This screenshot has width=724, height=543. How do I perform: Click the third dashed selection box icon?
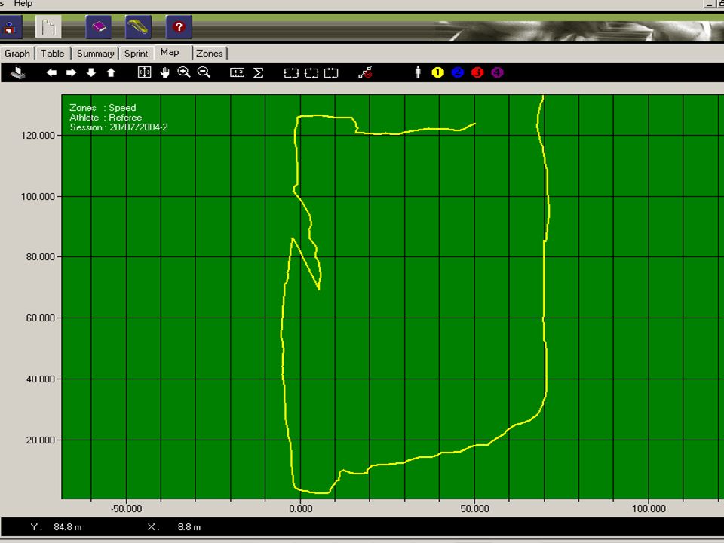[331, 73]
